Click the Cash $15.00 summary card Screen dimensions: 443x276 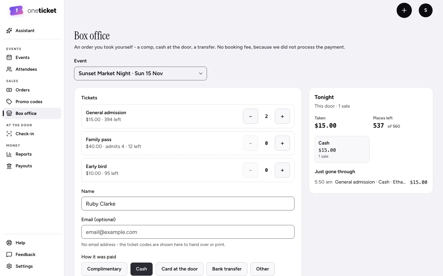342,149
